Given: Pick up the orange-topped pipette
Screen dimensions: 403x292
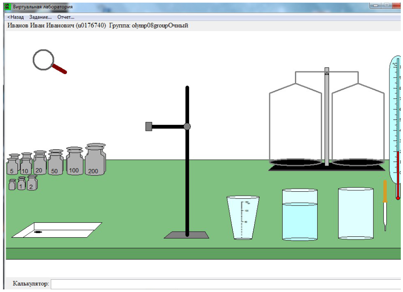Looking at the screenshot, I should [385, 205].
